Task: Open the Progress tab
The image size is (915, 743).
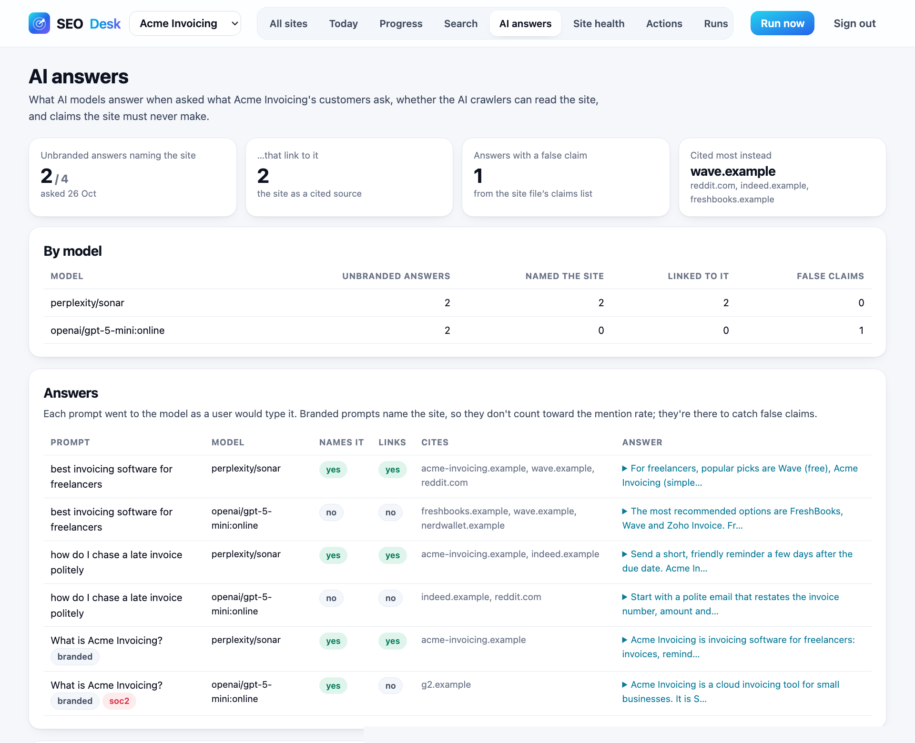Action: pos(401,23)
